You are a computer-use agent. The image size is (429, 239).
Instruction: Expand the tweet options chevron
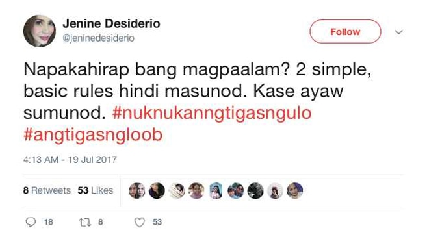399,32
